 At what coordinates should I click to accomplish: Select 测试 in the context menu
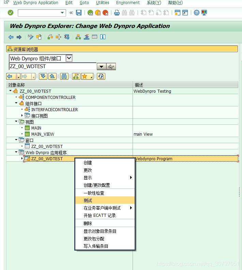pos(105,200)
